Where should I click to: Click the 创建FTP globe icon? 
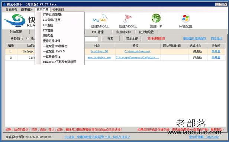(156, 18)
